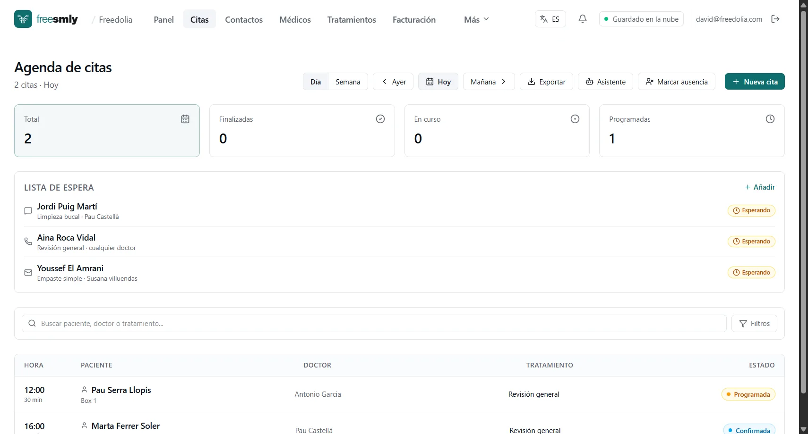Viewport: 808px width, 434px height.
Task: Click the freesmly logo icon
Action: pos(23,19)
